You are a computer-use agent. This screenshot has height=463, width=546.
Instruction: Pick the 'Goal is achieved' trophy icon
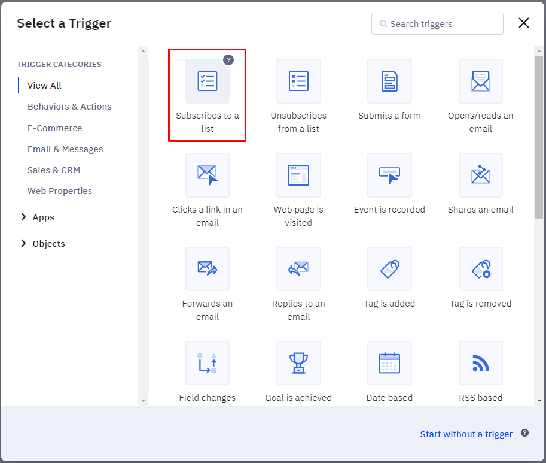pyautogui.click(x=298, y=364)
